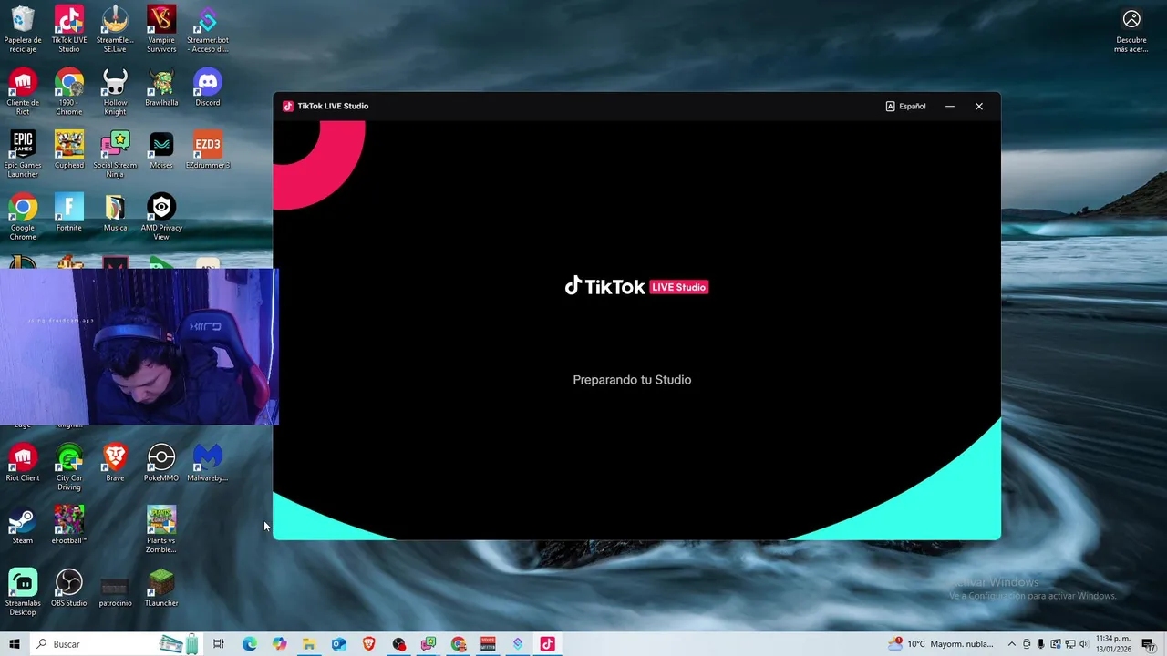Screen dimensions: 1167x656
Task: Select the TLauncher desktop icon
Action: (161, 589)
